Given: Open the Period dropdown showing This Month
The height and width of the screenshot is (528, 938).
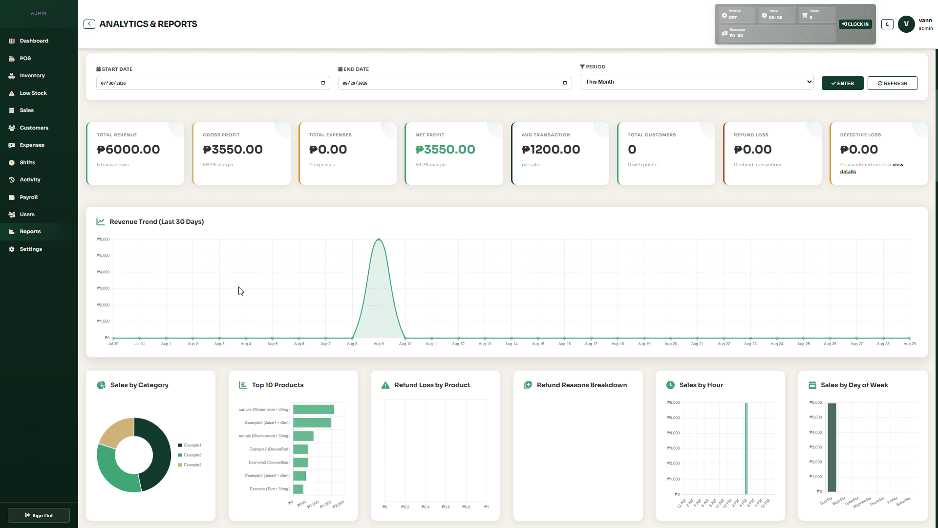Looking at the screenshot, I should 697,82.
